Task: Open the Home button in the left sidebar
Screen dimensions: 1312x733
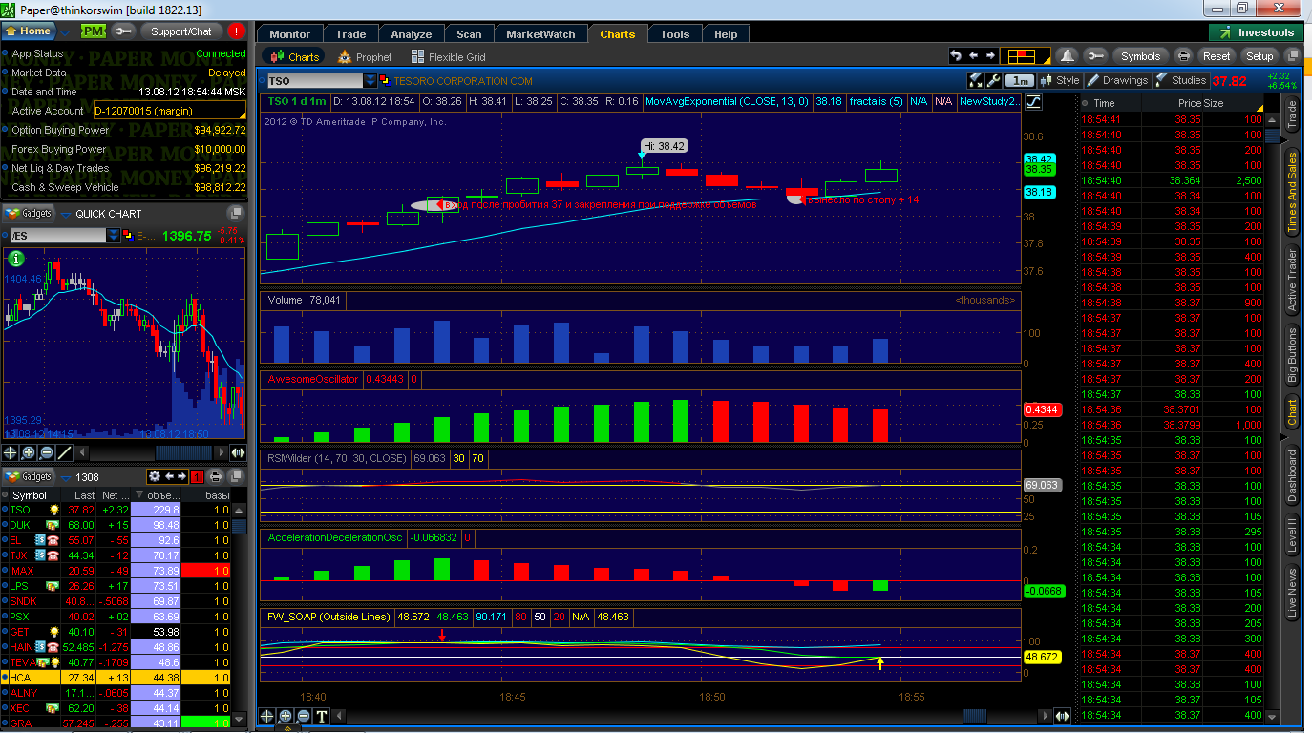Action: [30, 31]
